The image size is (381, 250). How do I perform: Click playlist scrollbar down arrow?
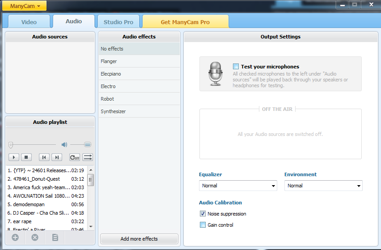(x=91, y=226)
